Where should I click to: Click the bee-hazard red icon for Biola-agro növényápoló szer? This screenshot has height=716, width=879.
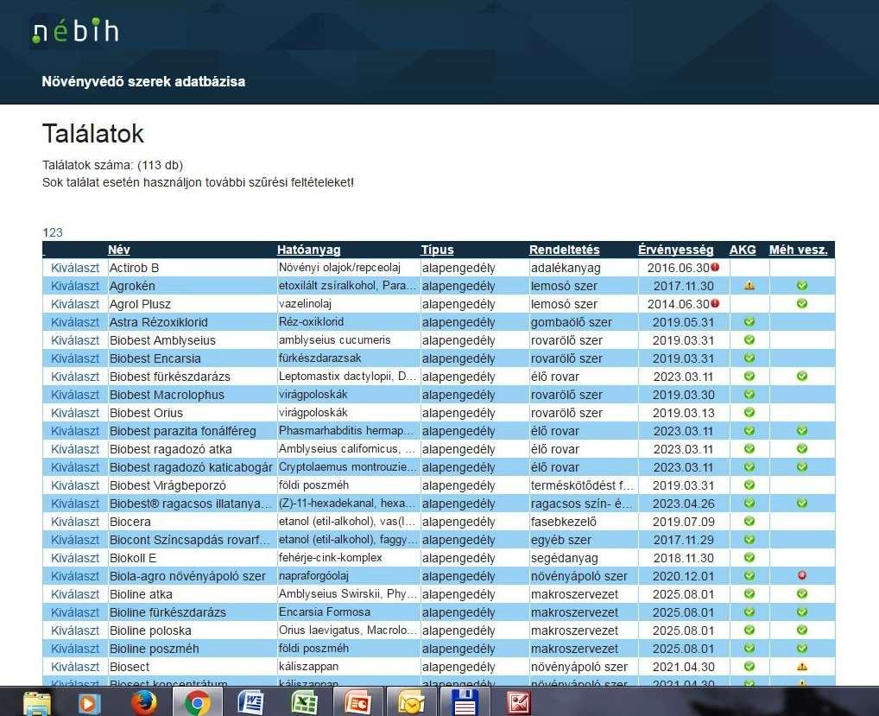tap(802, 575)
